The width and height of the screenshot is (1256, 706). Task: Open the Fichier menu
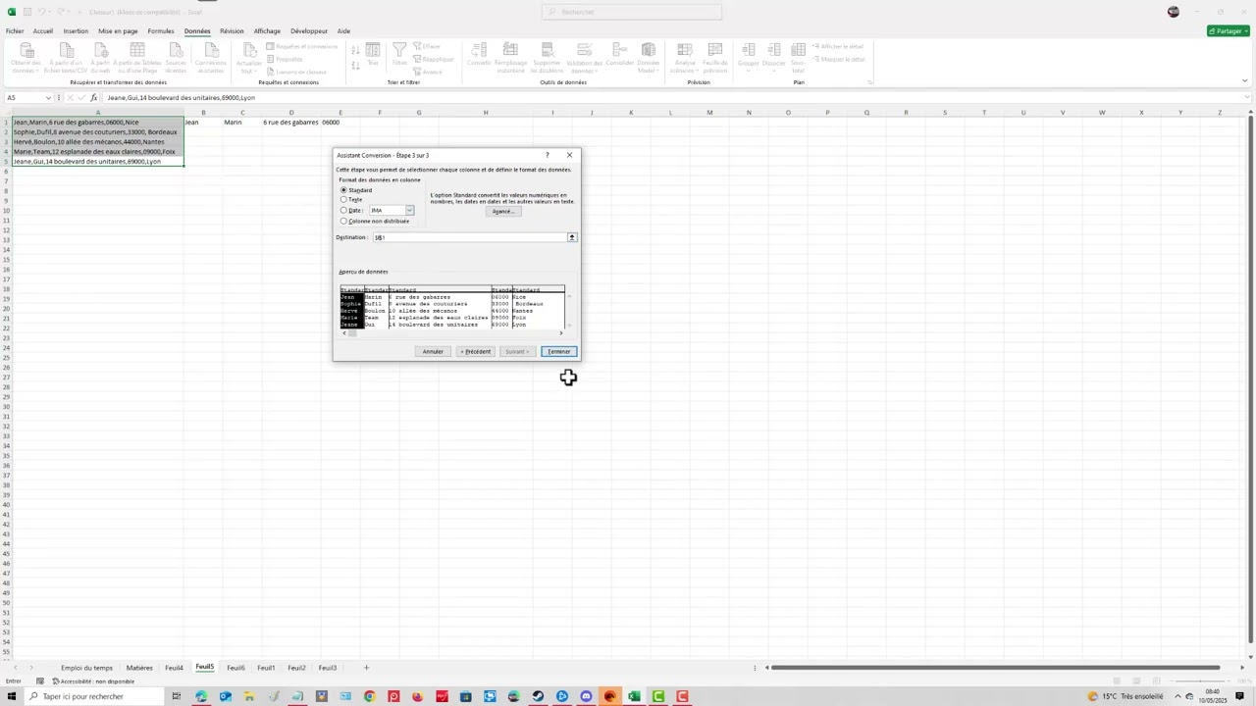(15, 30)
